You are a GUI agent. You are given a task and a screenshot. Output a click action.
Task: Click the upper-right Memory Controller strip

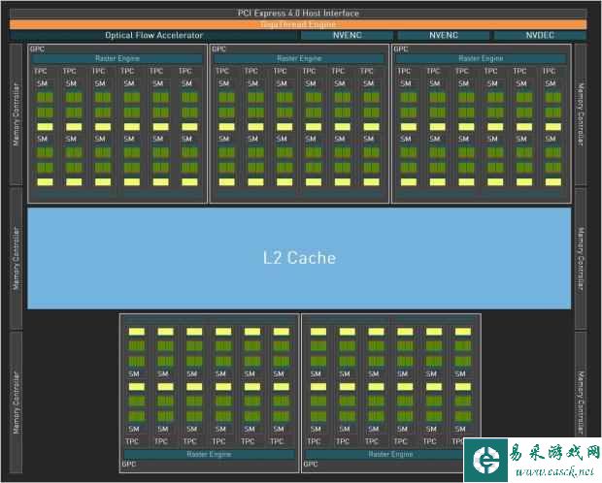[x=581, y=114]
